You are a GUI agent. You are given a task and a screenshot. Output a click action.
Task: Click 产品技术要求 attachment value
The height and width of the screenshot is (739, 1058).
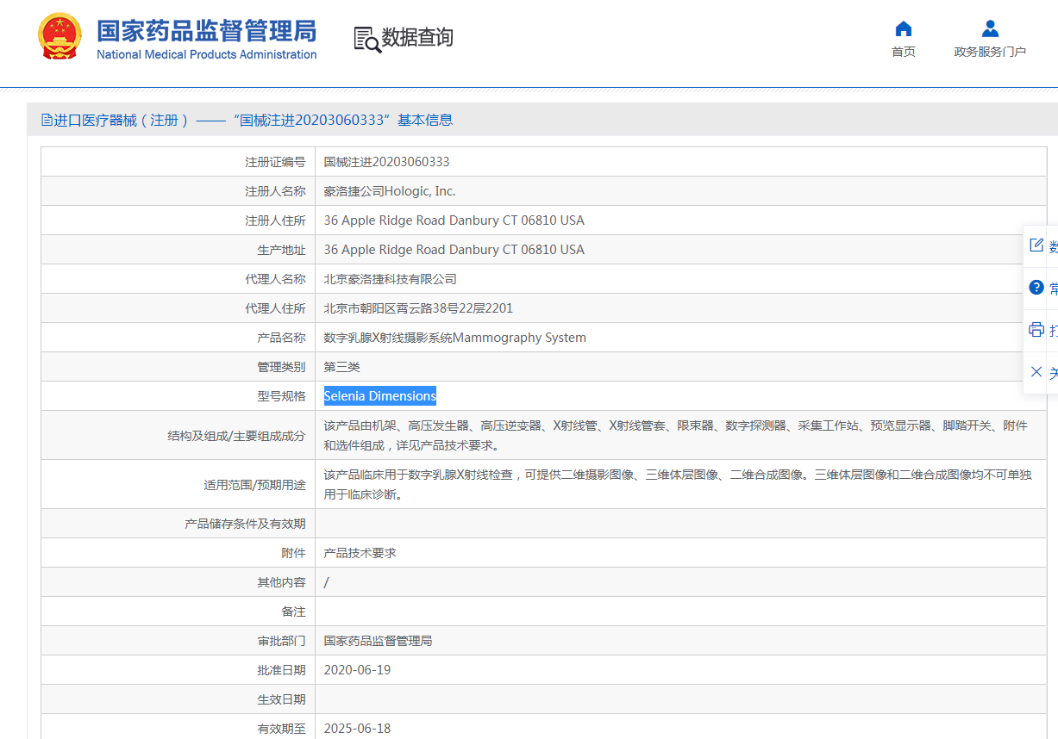click(x=360, y=553)
